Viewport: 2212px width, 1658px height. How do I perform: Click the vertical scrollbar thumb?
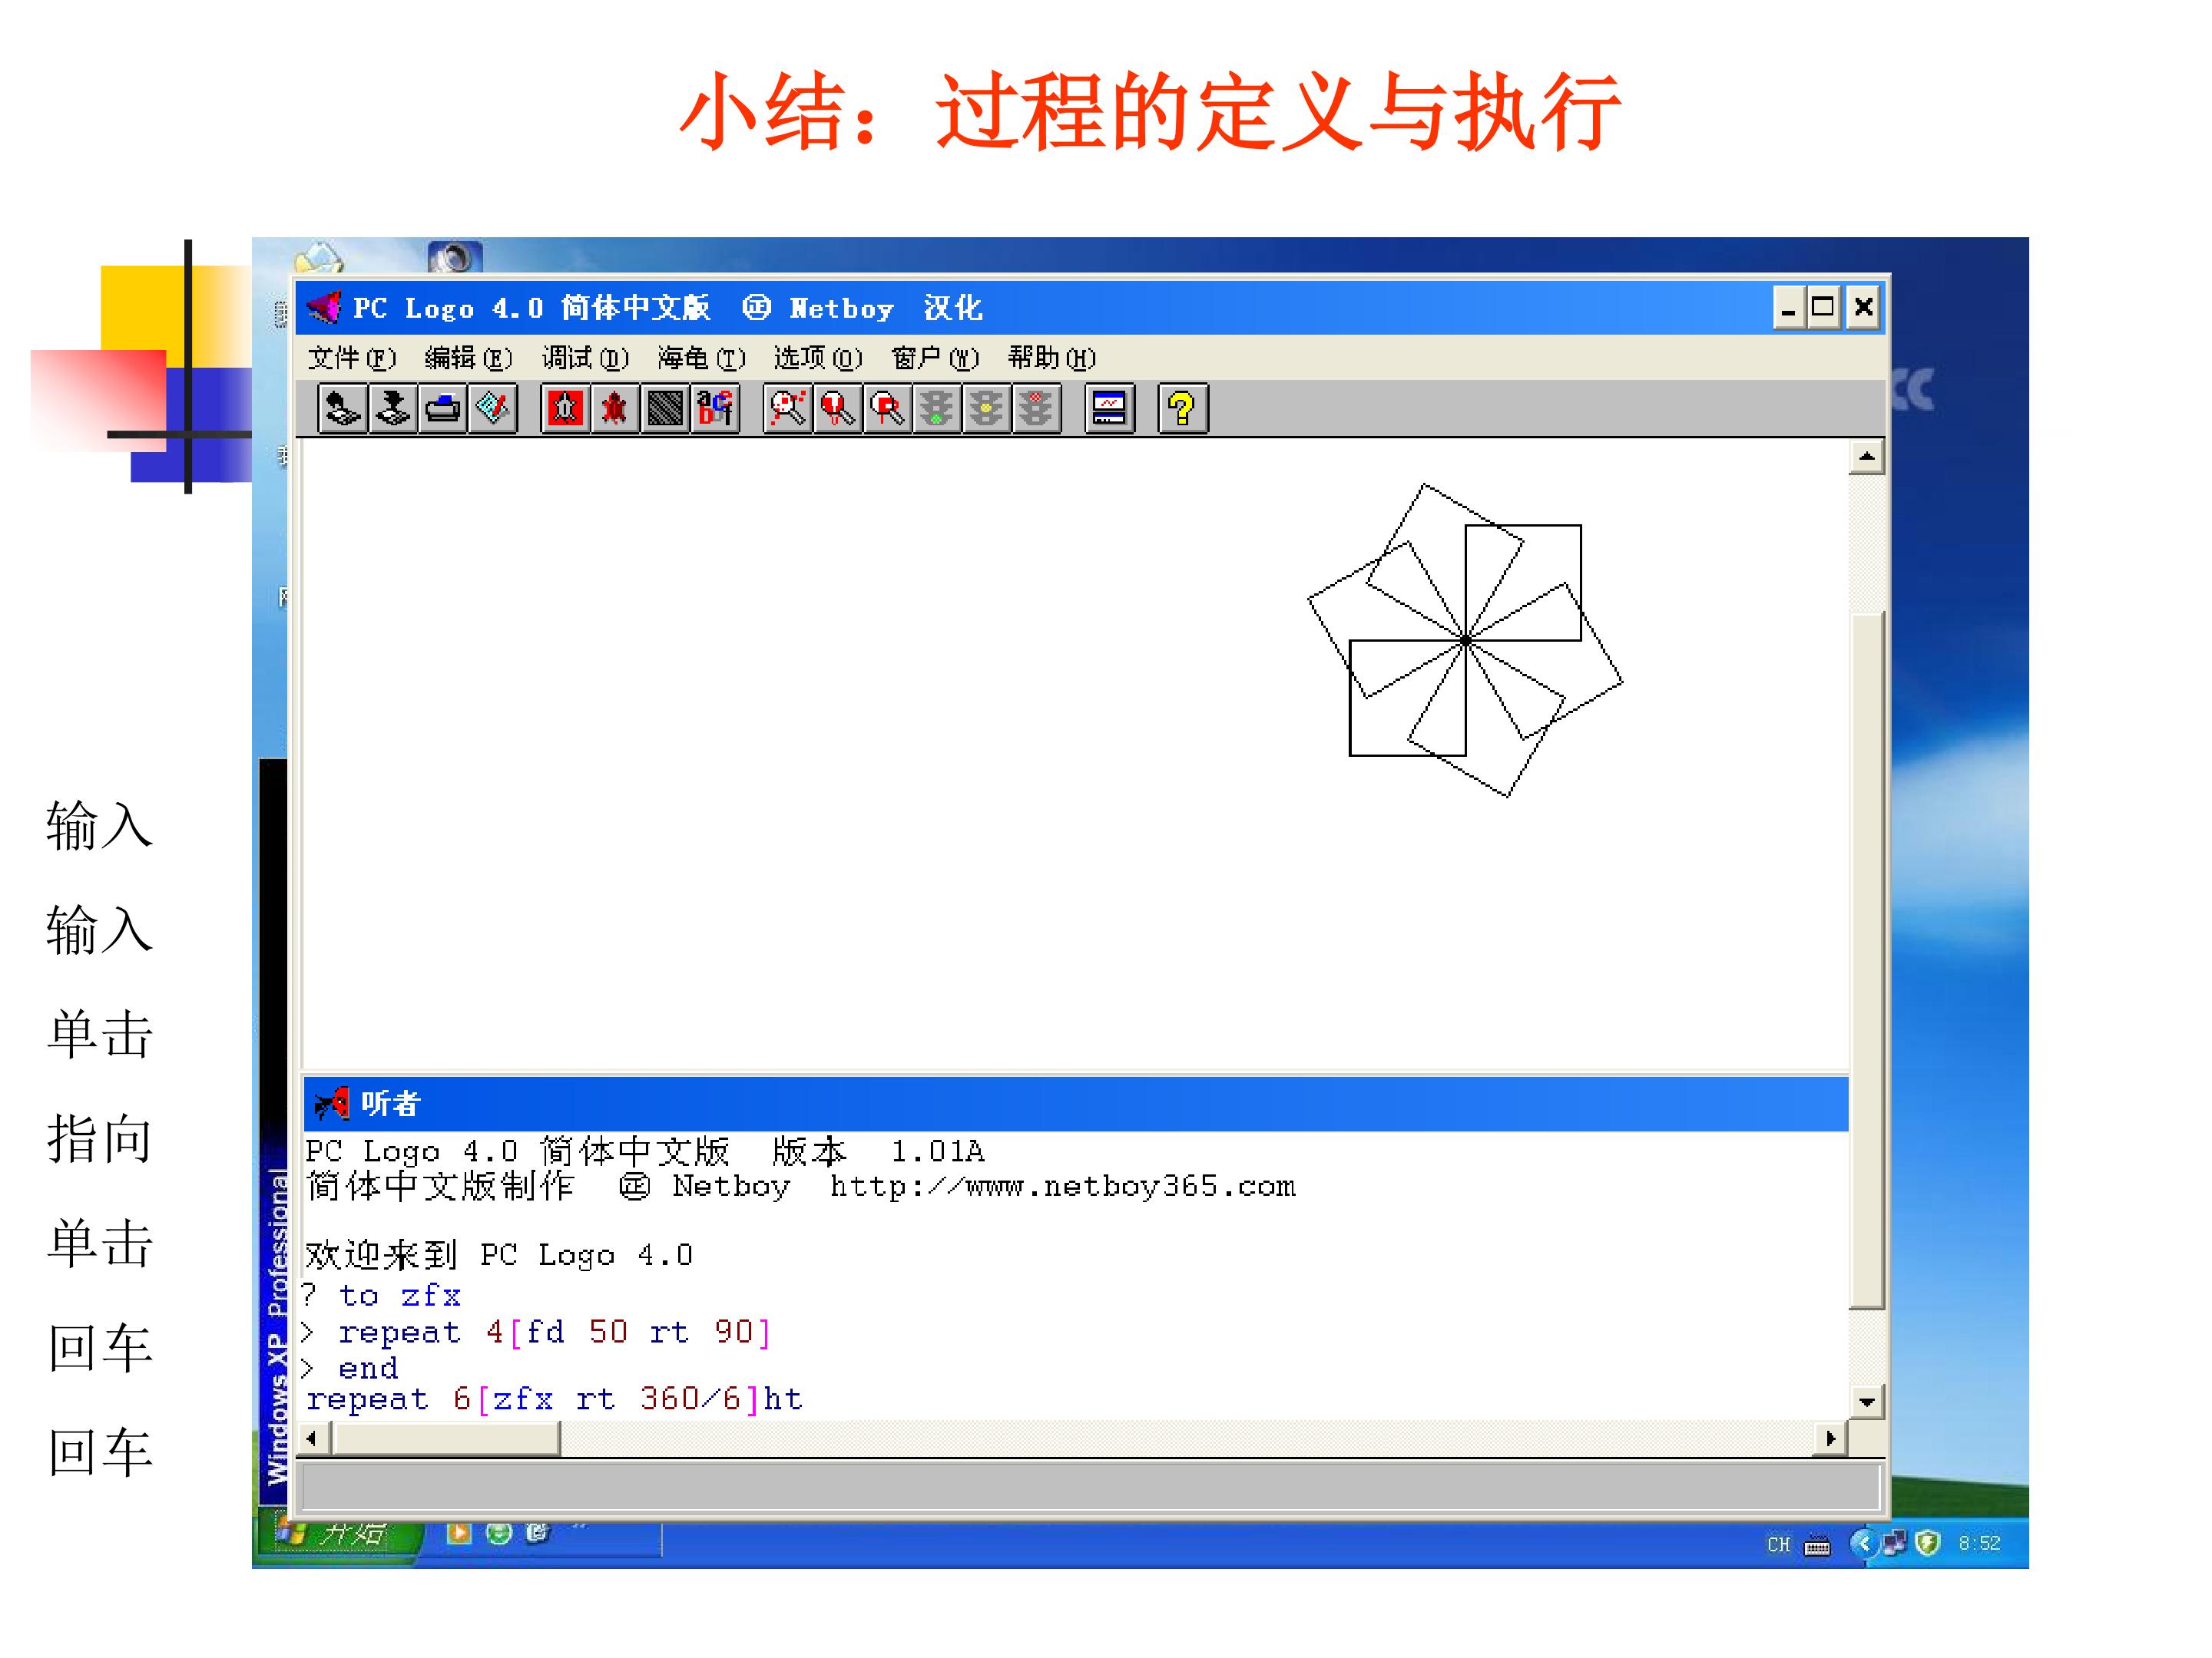[x=1866, y=959]
